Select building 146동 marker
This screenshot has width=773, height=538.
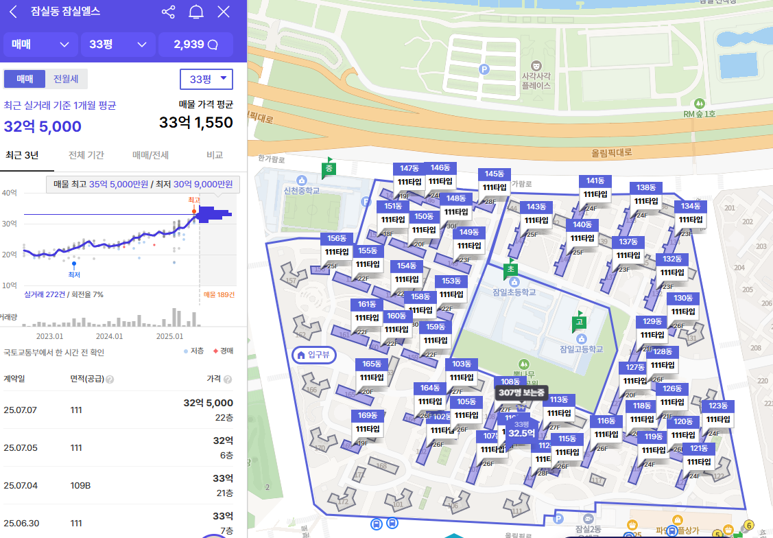coord(440,174)
